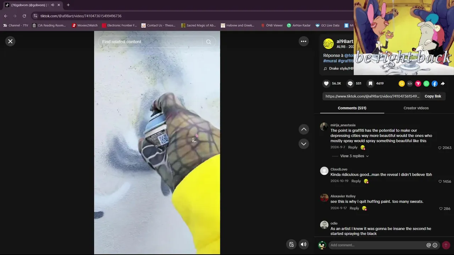Expand View 3 replies

pos(354,156)
